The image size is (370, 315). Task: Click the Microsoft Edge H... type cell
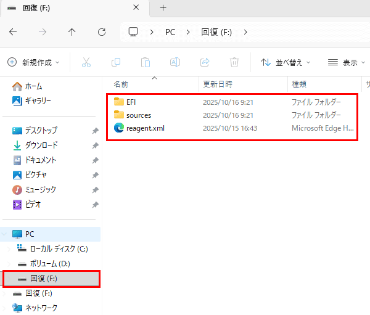tap(323, 128)
